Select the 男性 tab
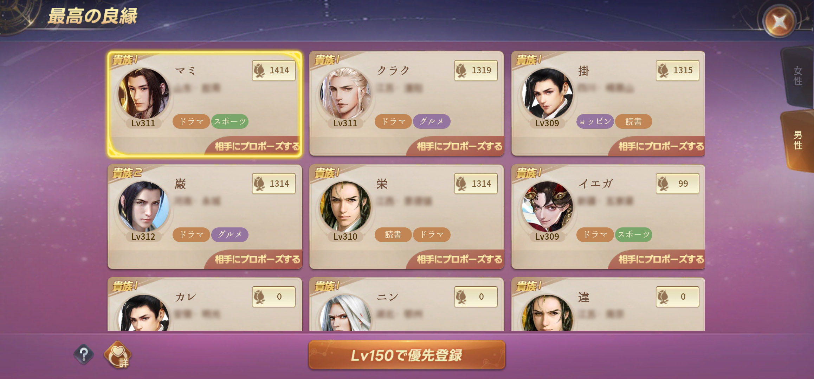The width and height of the screenshot is (814, 379). (x=798, y=140)
